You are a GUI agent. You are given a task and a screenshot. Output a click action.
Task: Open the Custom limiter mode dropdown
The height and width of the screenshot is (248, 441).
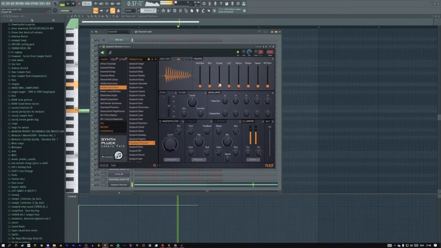pyautogui.click(x=253, y=160)
